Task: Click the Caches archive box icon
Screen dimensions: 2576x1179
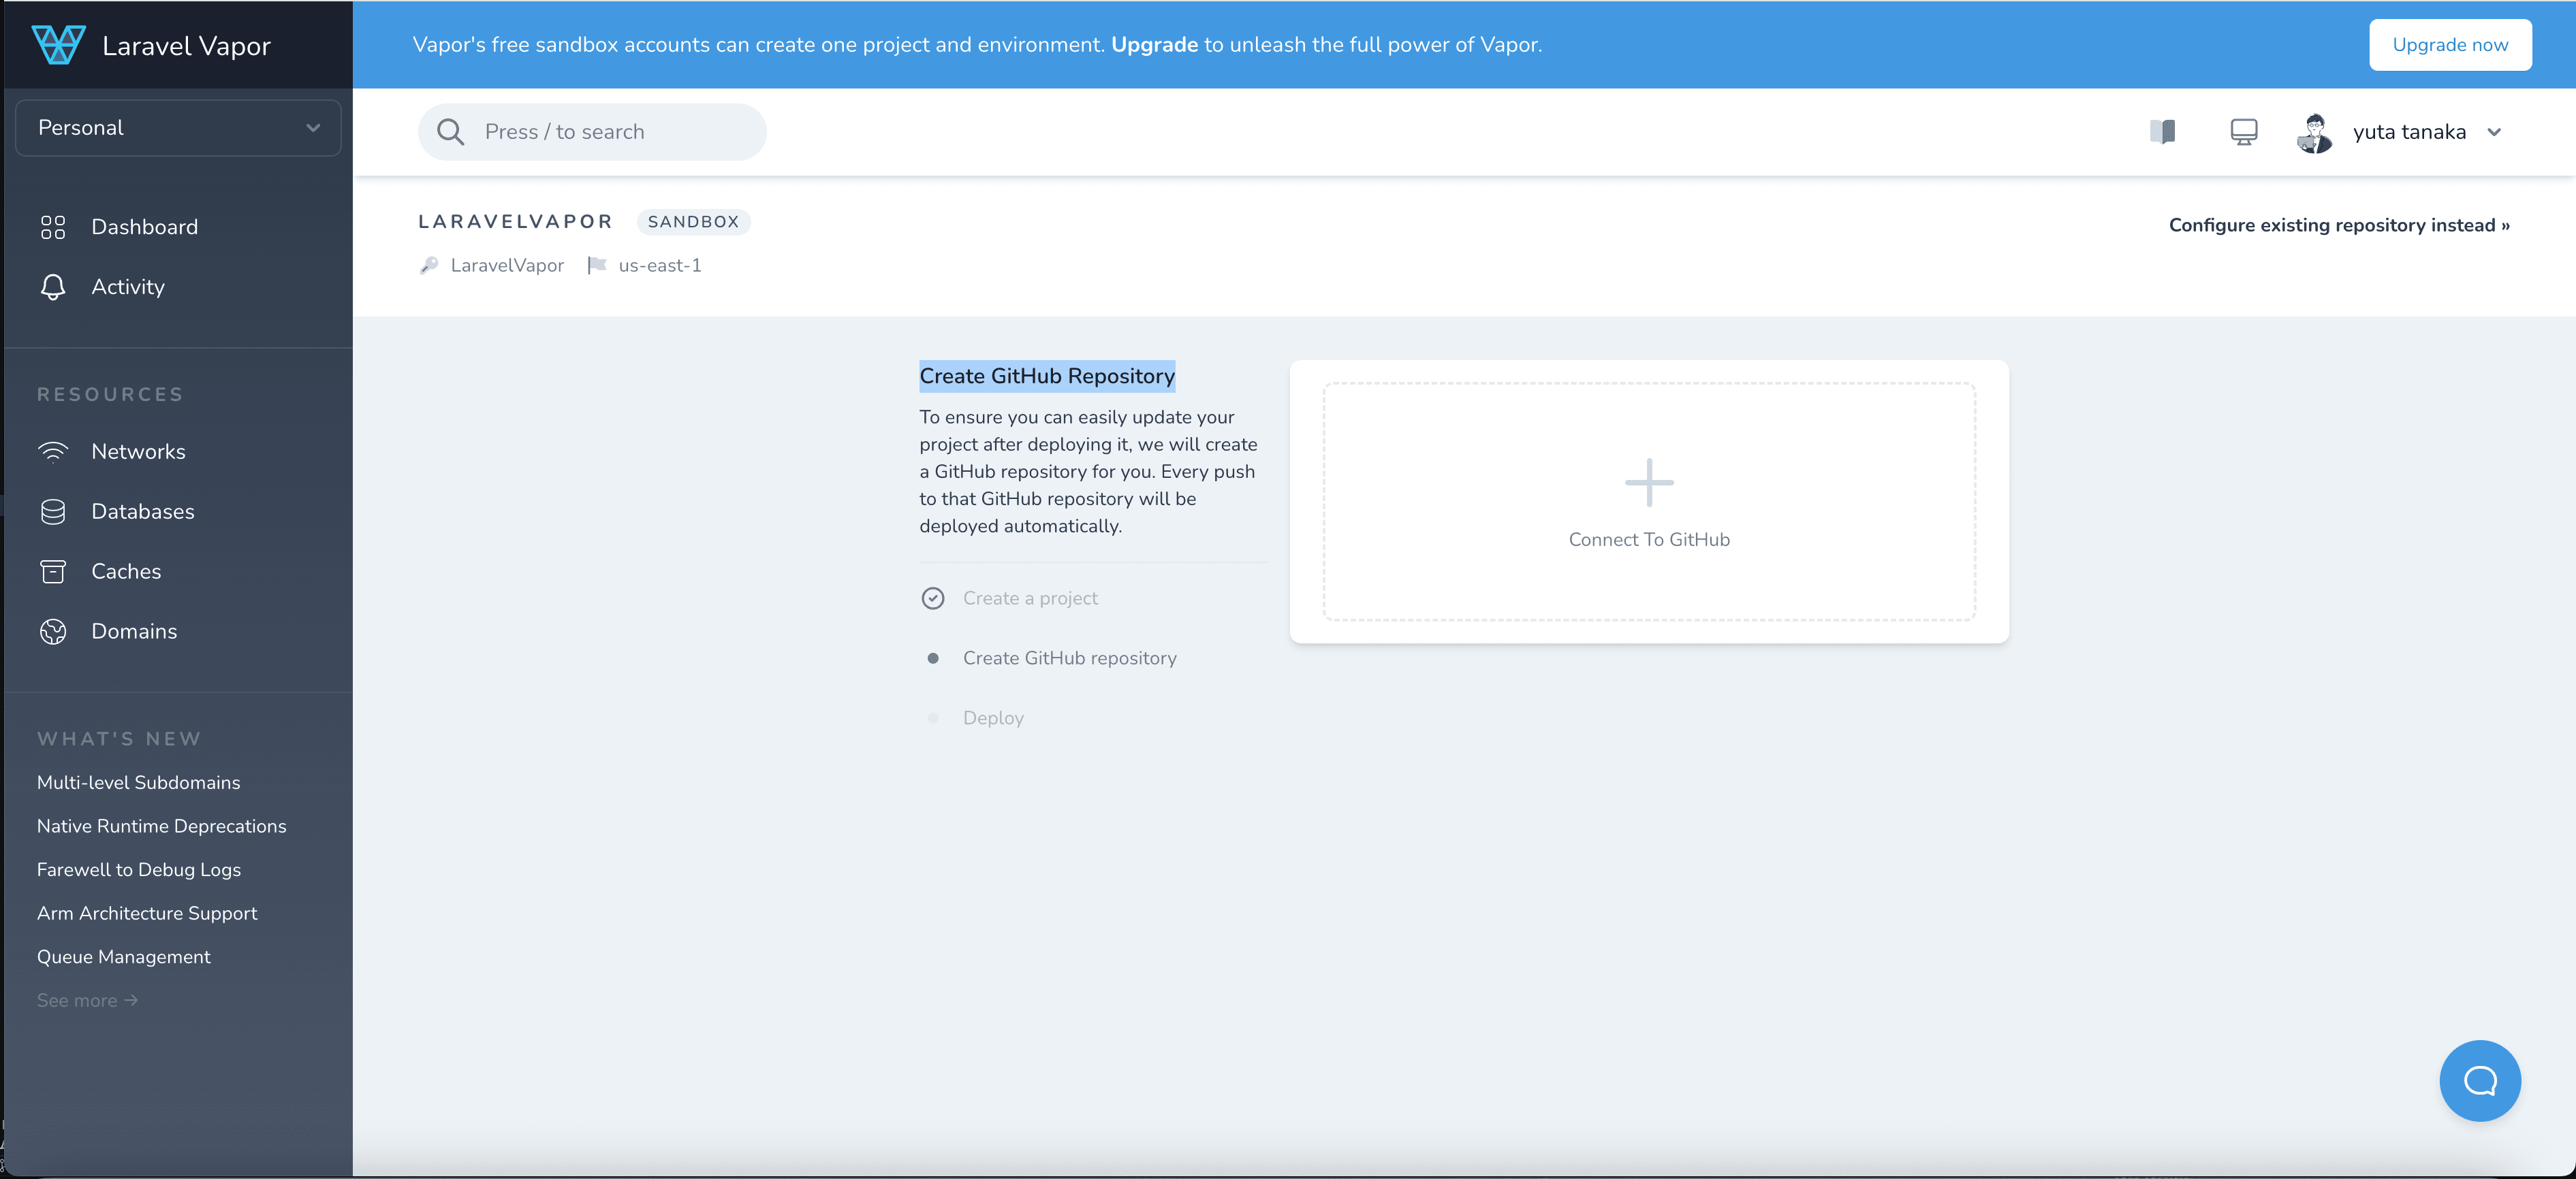Action: tap(53, 572)
